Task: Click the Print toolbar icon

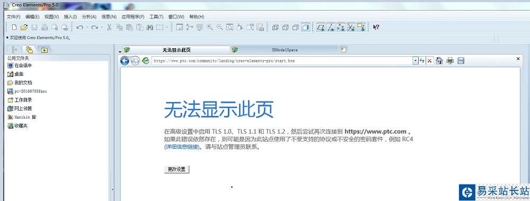Action: (45, 28)
